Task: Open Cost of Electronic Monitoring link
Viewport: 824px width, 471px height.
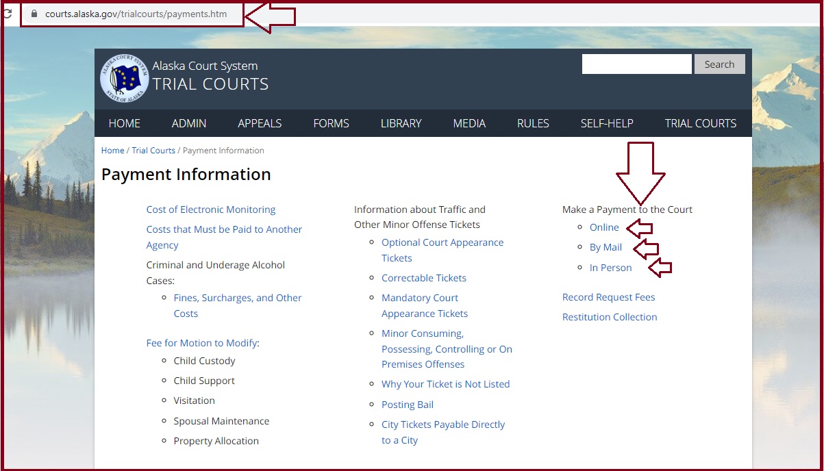Action: pos(211,209)
